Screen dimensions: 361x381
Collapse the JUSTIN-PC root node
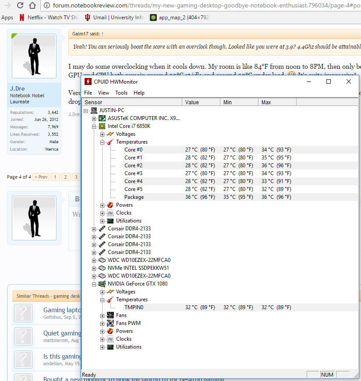click(86, 111)
